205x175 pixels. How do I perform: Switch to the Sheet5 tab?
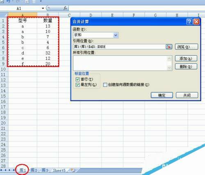(59, 170)
